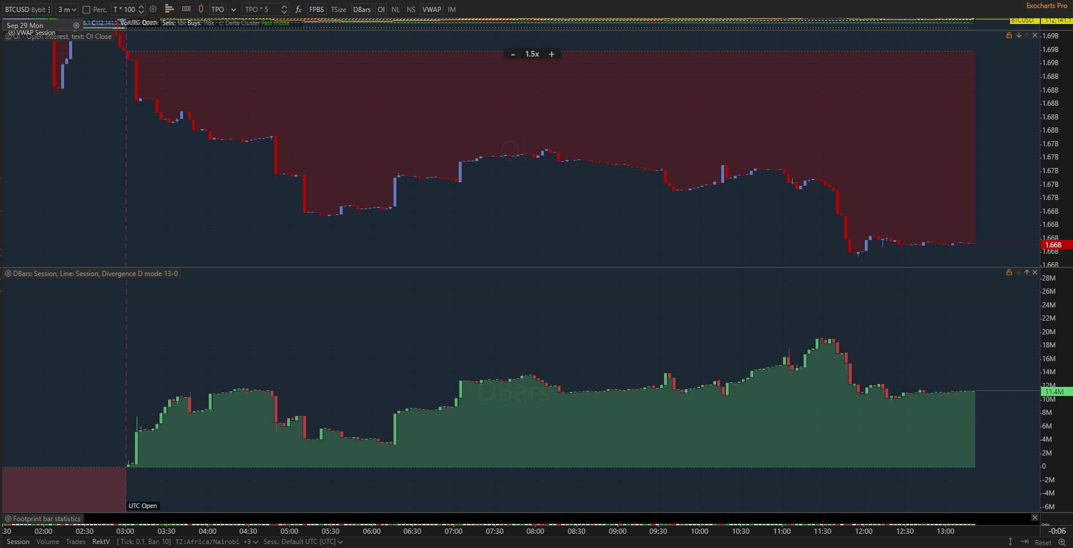
Task: Toggle the DBars indicator off
Action: (x=361, y=9)
